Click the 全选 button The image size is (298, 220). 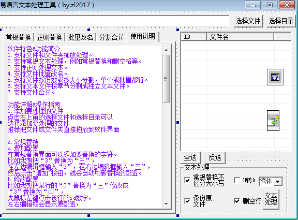[x=190, y=157]
